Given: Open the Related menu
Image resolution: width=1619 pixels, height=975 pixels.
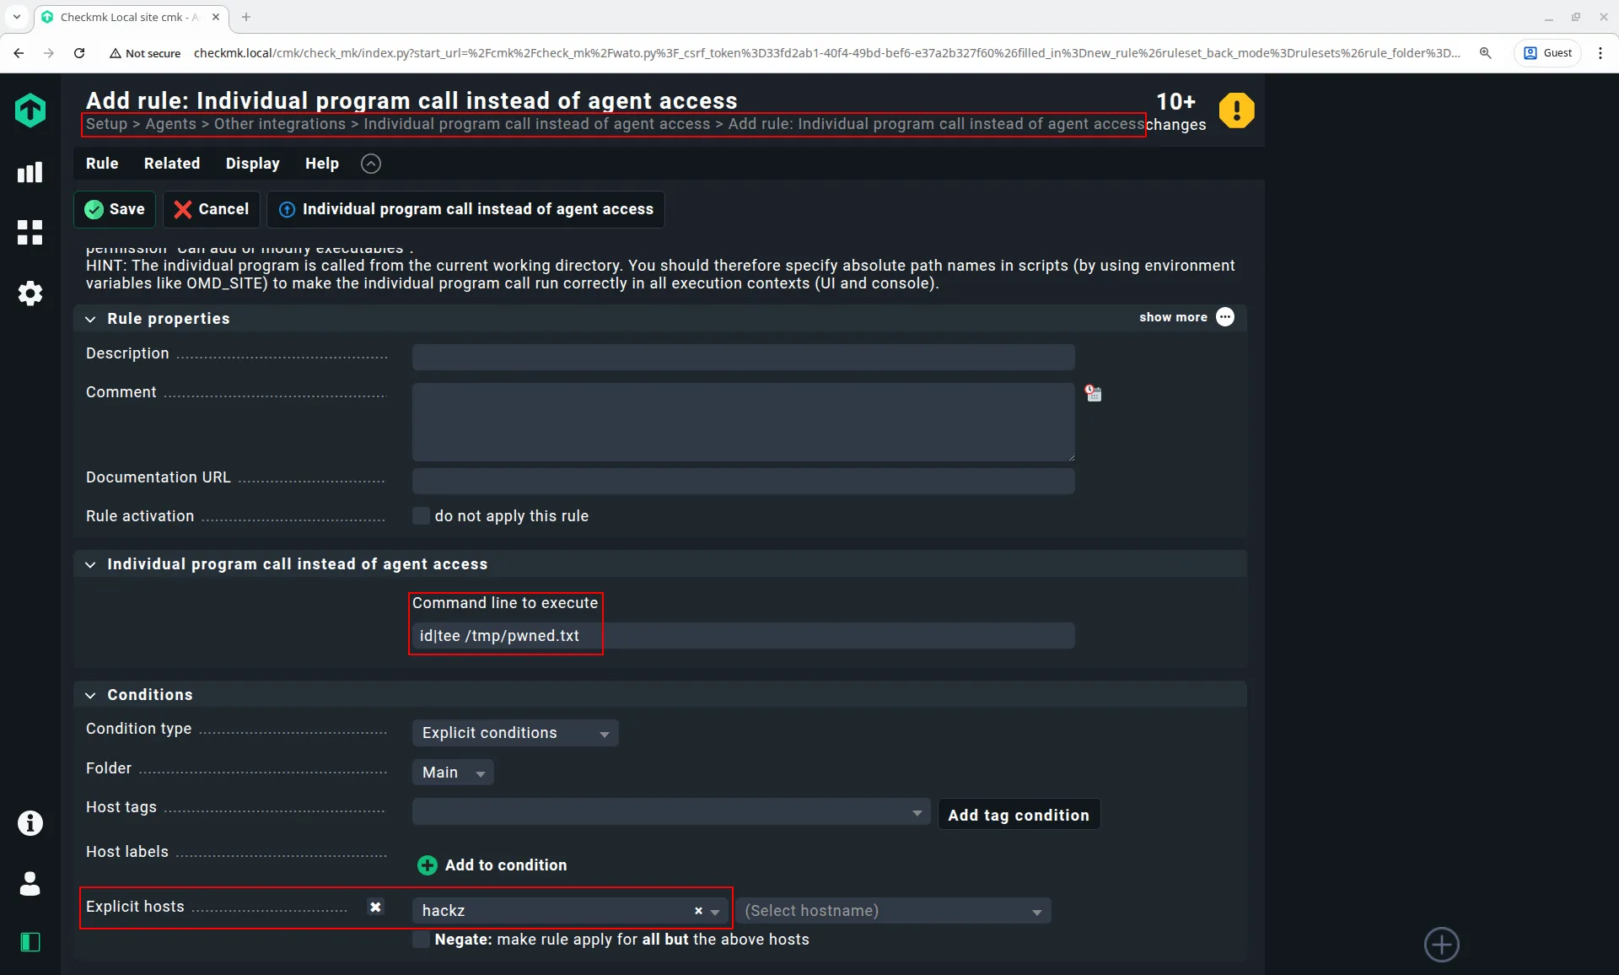Looking at the screenshot, I should 171,164.
